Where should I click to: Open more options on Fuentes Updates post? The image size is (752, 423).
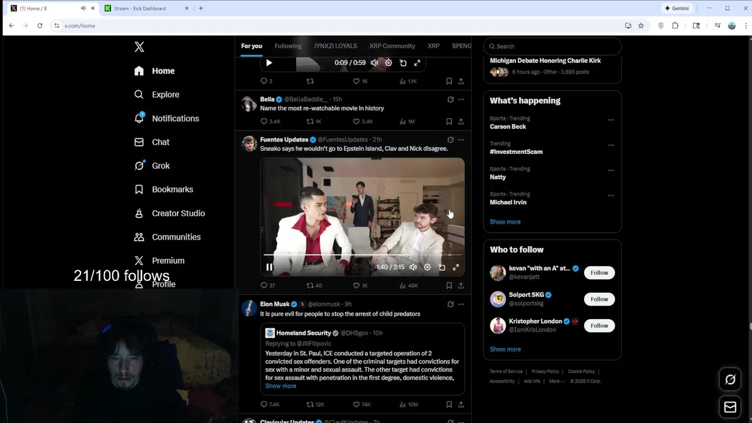[461, 140]
